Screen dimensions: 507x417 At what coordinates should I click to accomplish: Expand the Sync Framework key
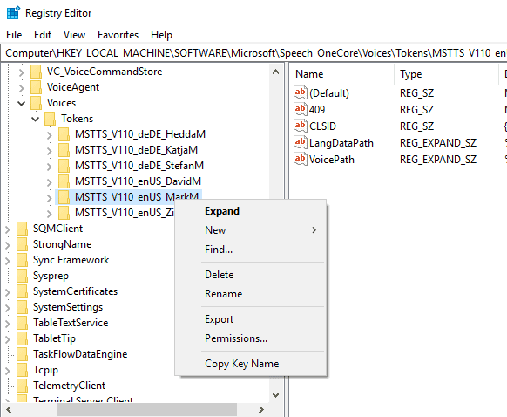tap(8, 261)
